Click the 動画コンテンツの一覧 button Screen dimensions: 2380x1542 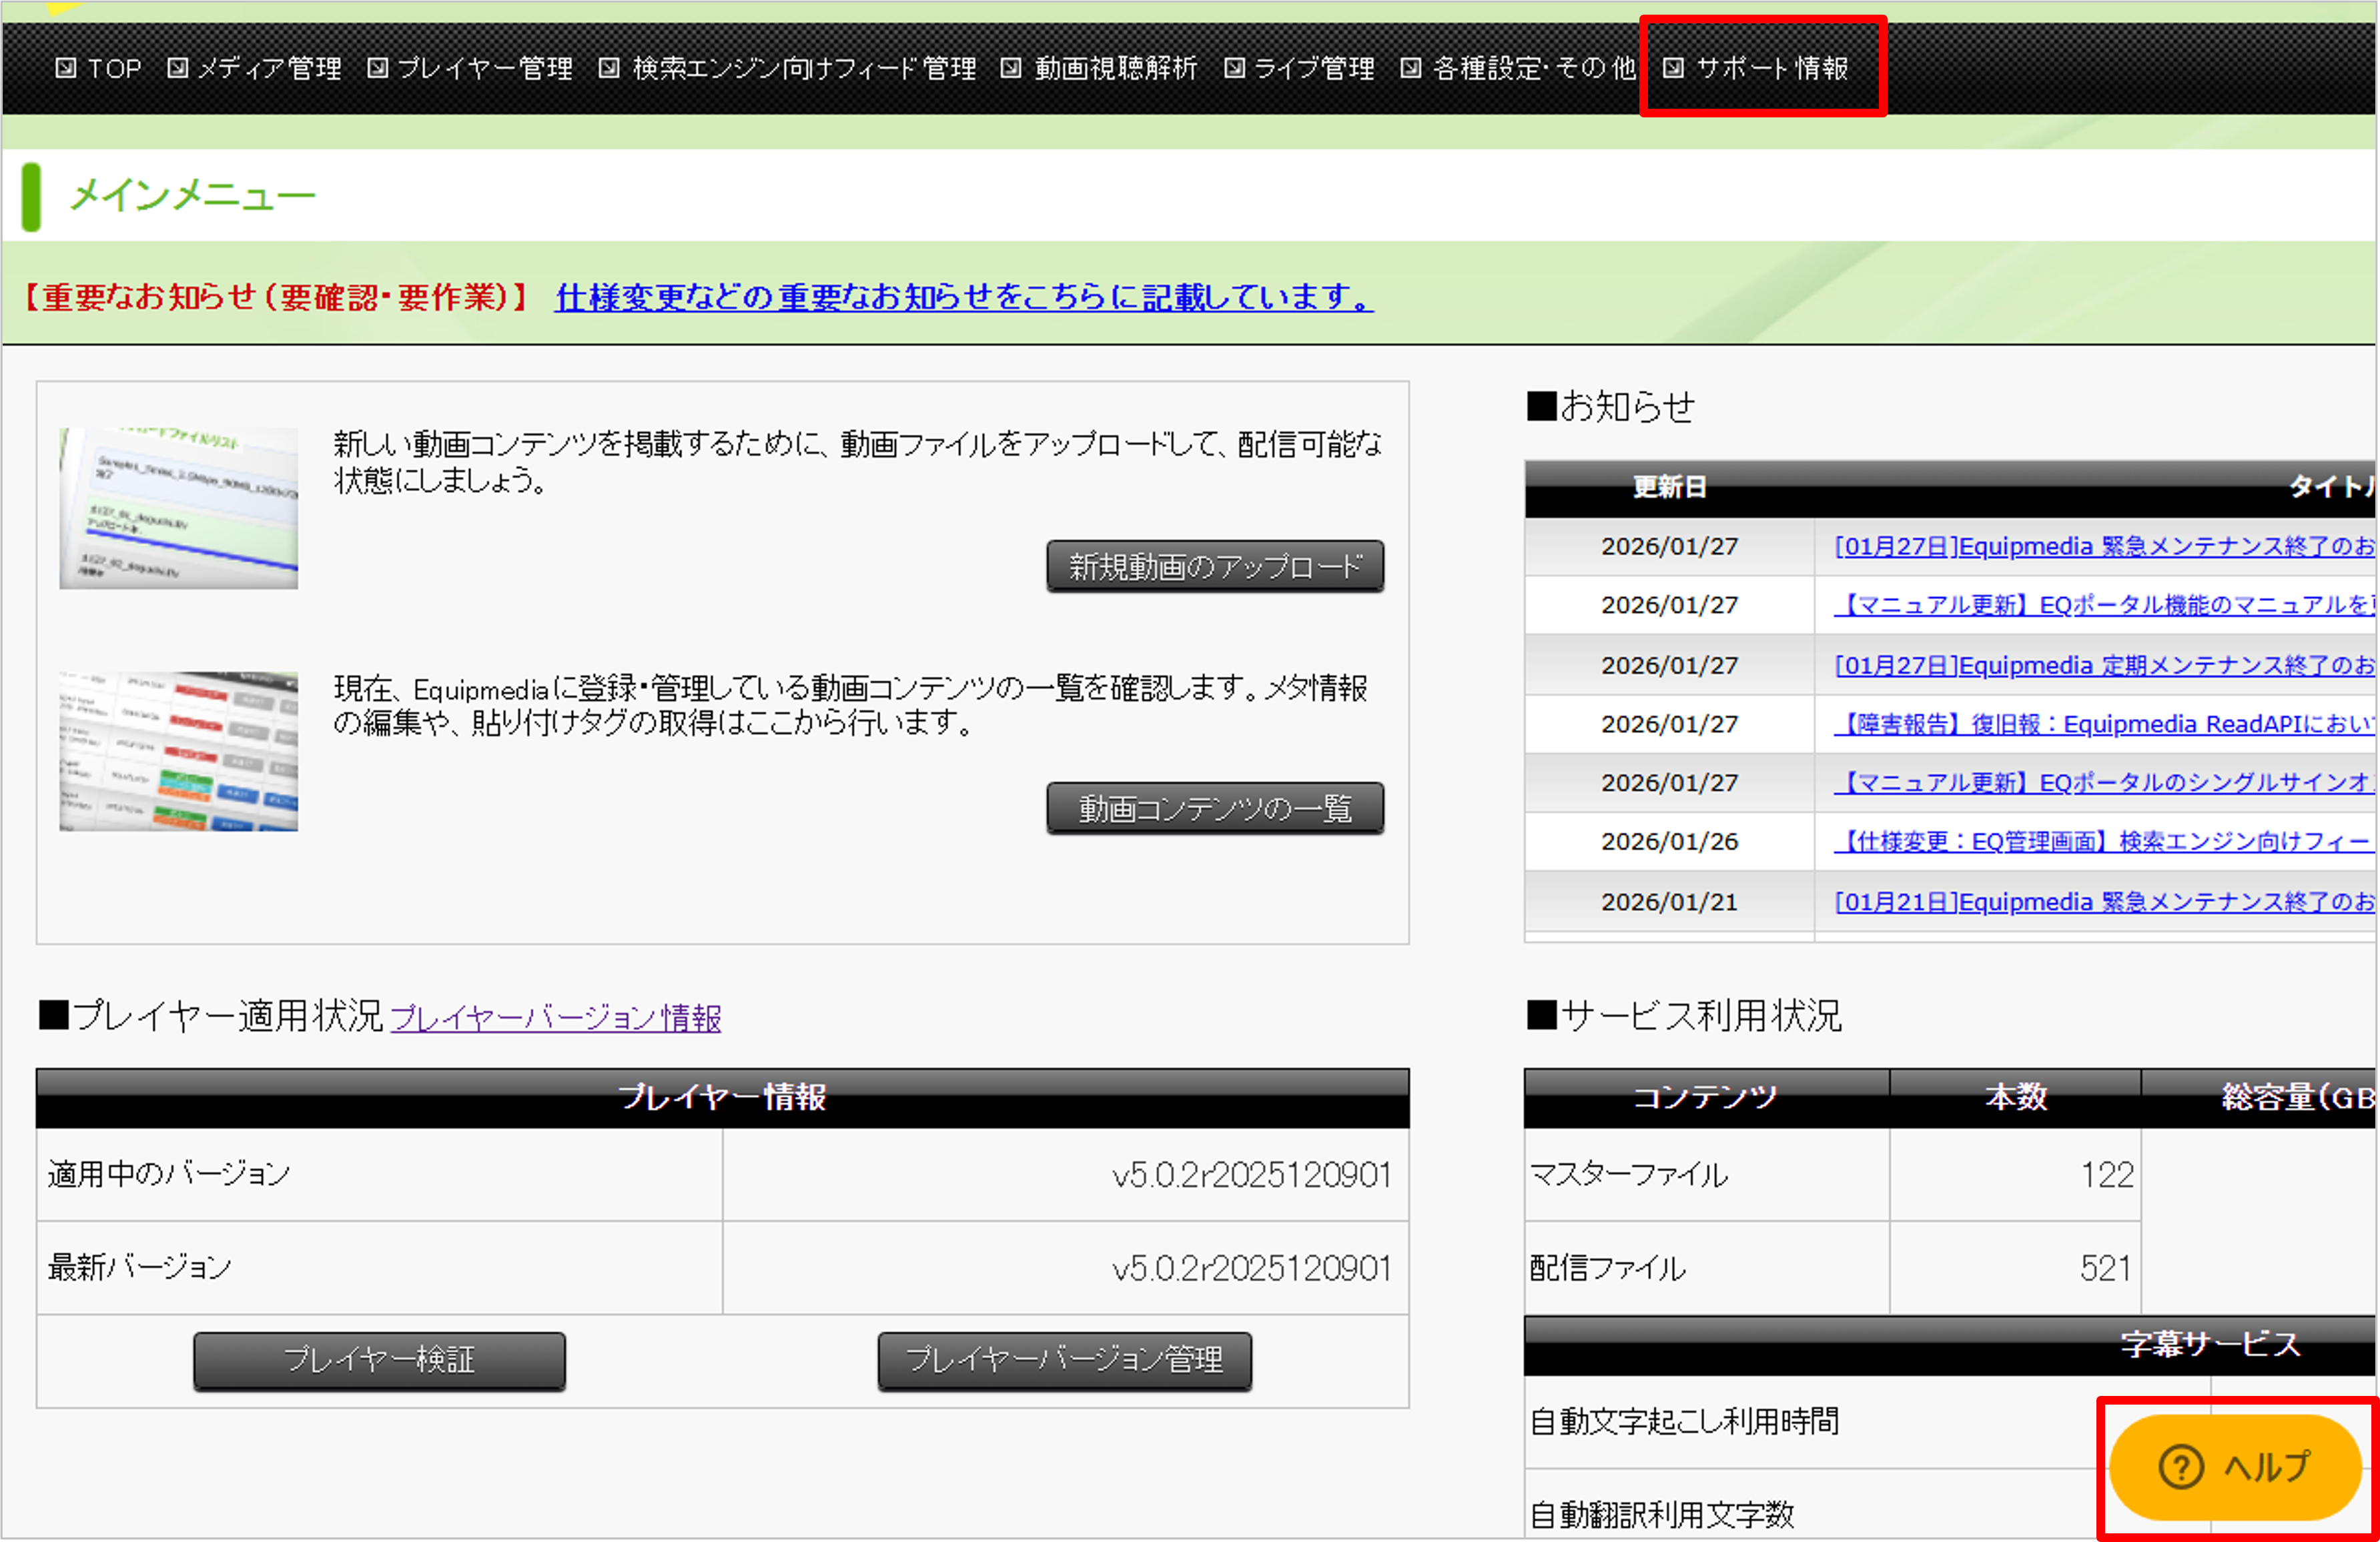pyautogui.click(x=1215, y=808)
